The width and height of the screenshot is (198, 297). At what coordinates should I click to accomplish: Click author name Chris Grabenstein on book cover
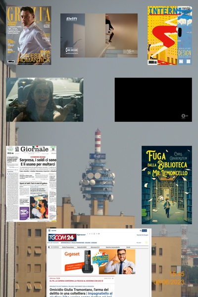[178, 156]
